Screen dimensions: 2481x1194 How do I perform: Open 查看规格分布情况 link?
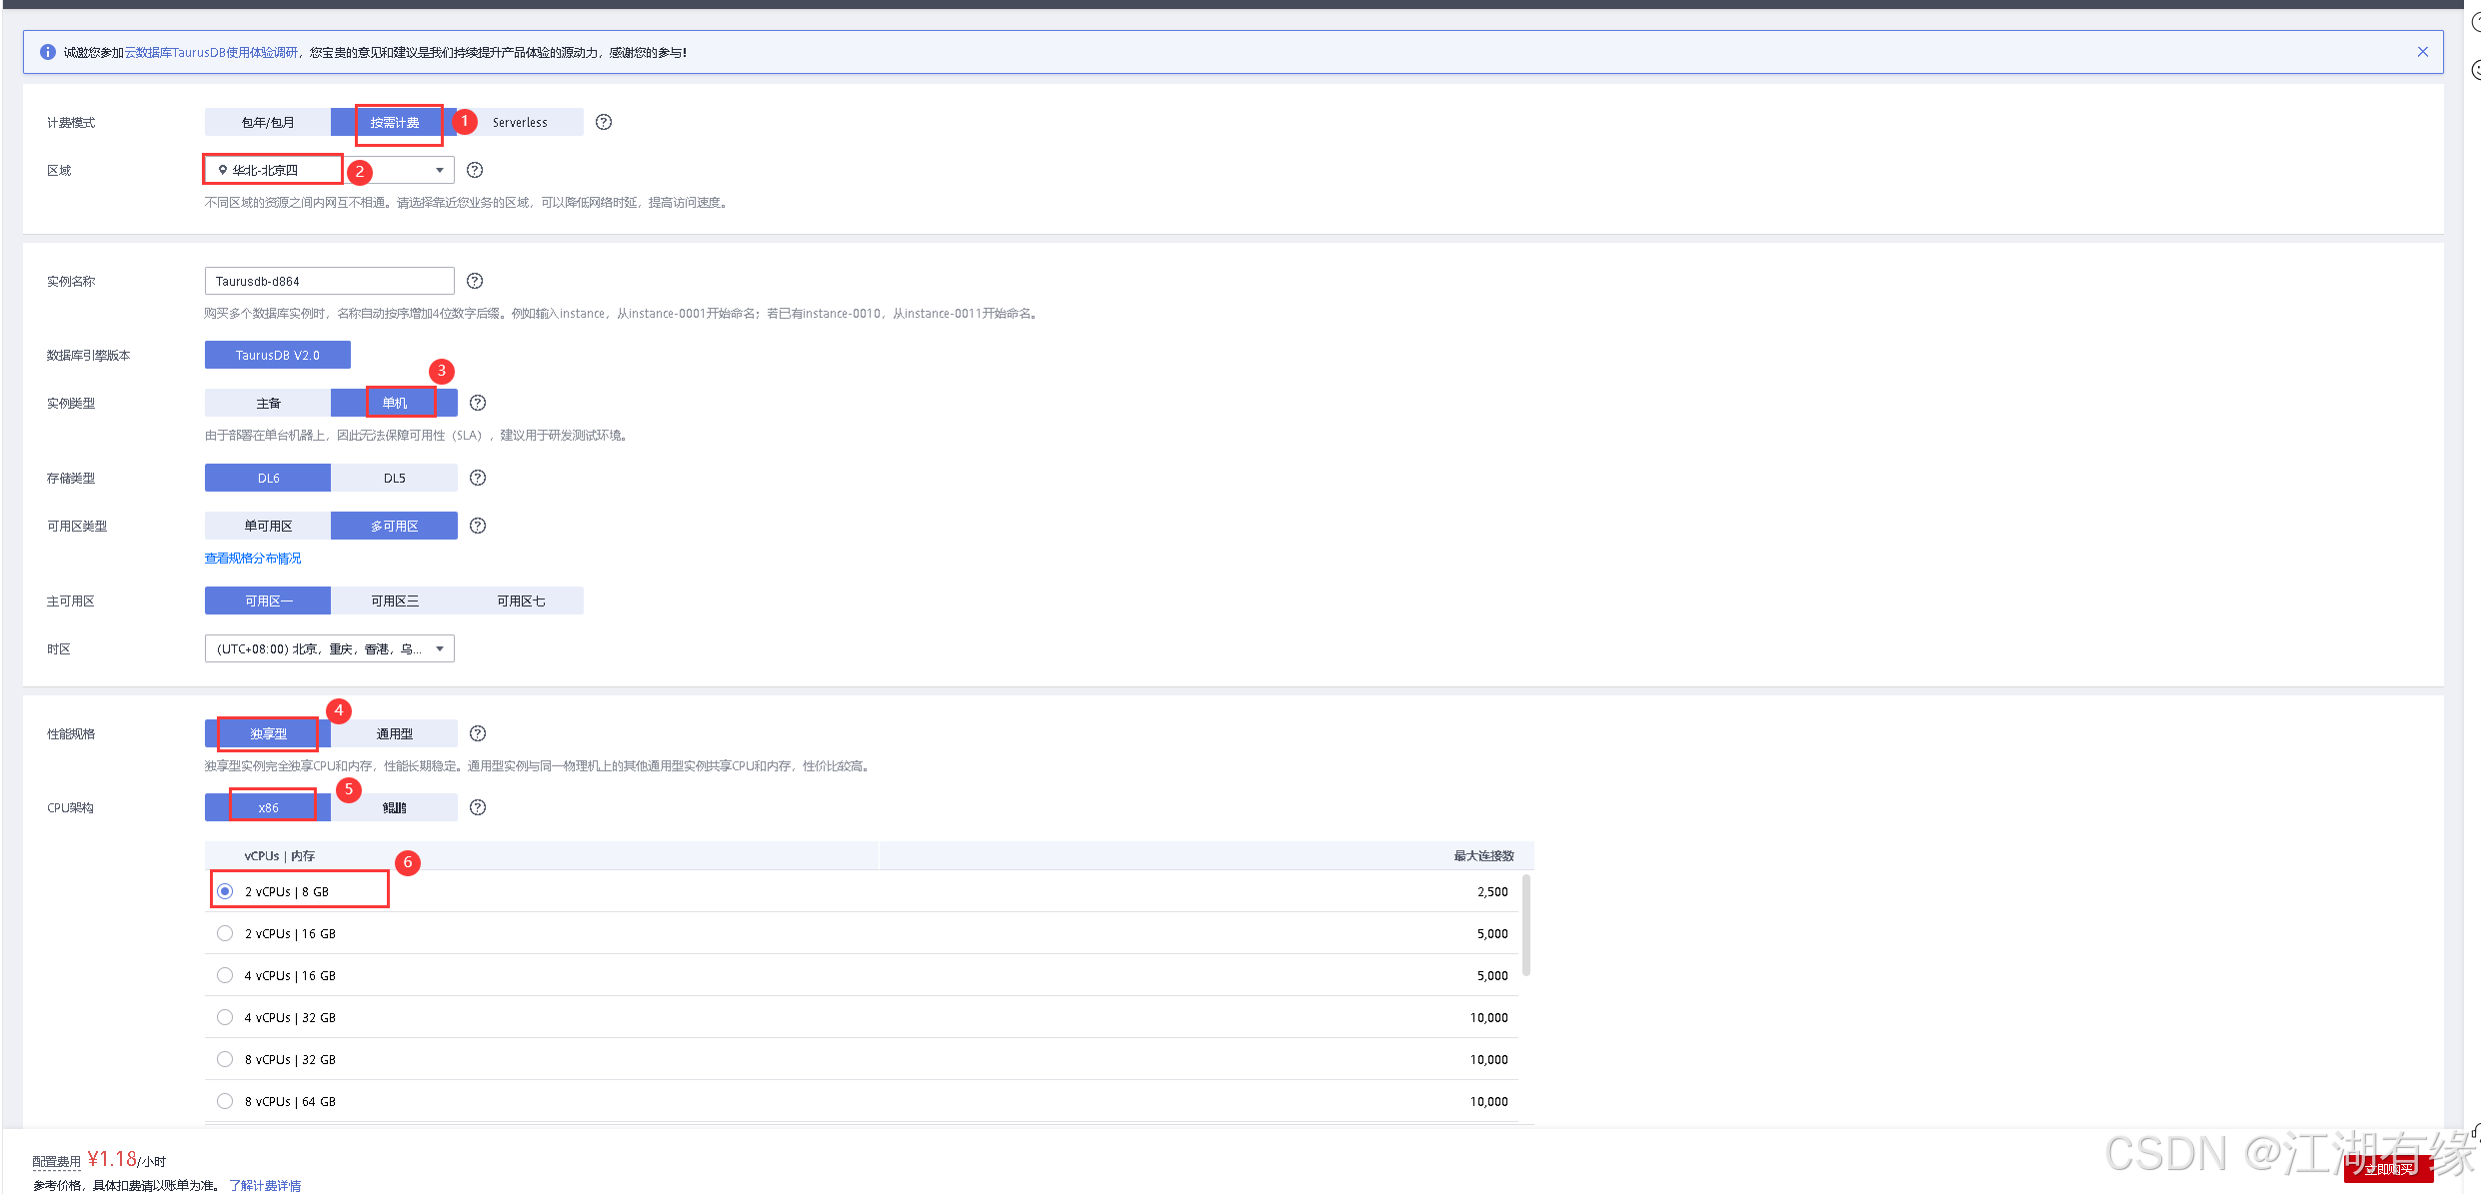point(253,559)
